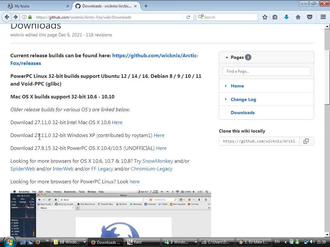Show site information icon in address bar

(x=24, y=17)
